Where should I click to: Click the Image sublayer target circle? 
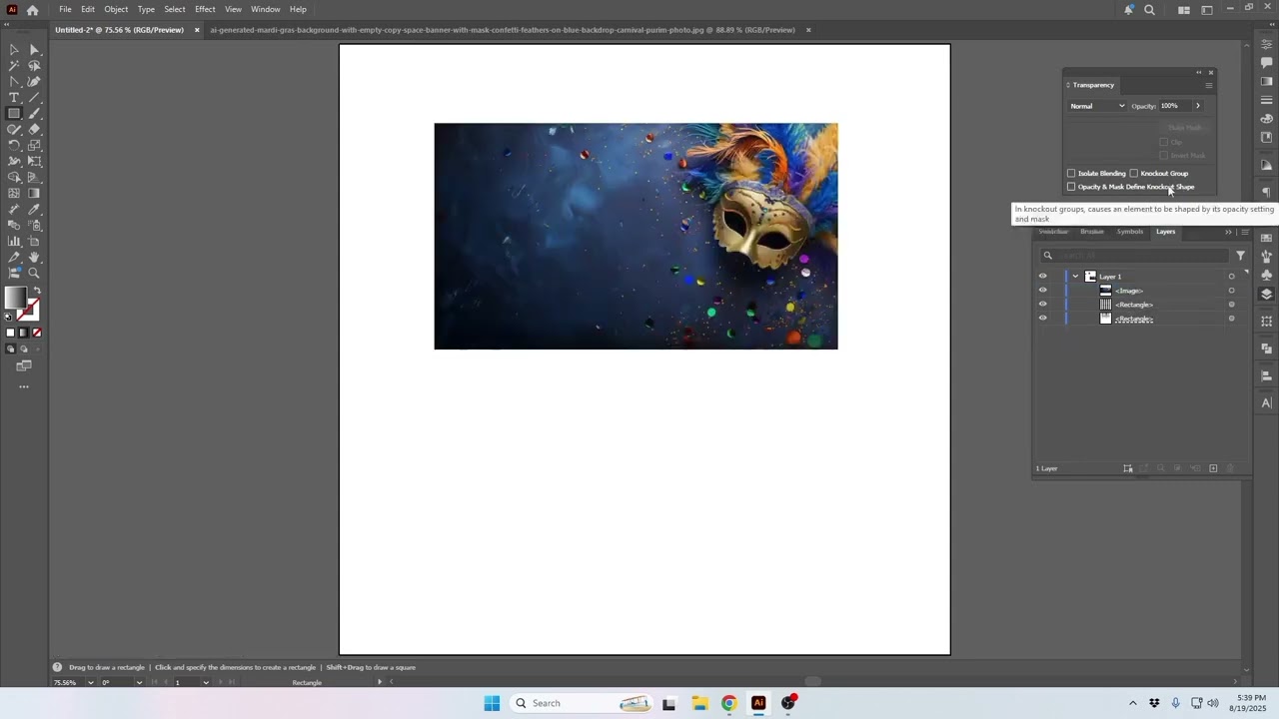pyautogui.click(x=1231, y=291)
